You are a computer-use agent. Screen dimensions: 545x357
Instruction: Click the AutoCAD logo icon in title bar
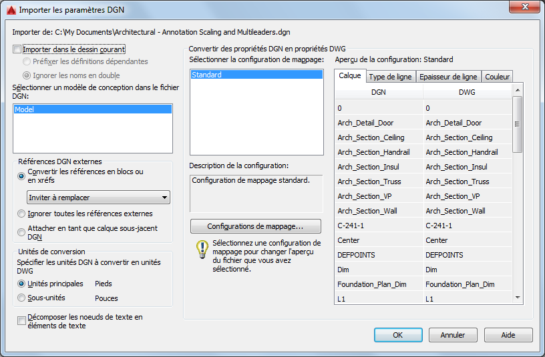point(11,10)
